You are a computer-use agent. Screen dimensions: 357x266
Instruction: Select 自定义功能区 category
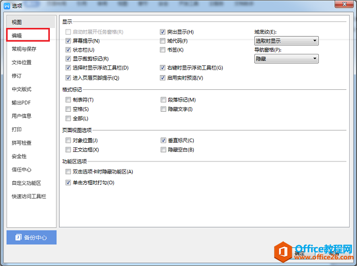26,183
